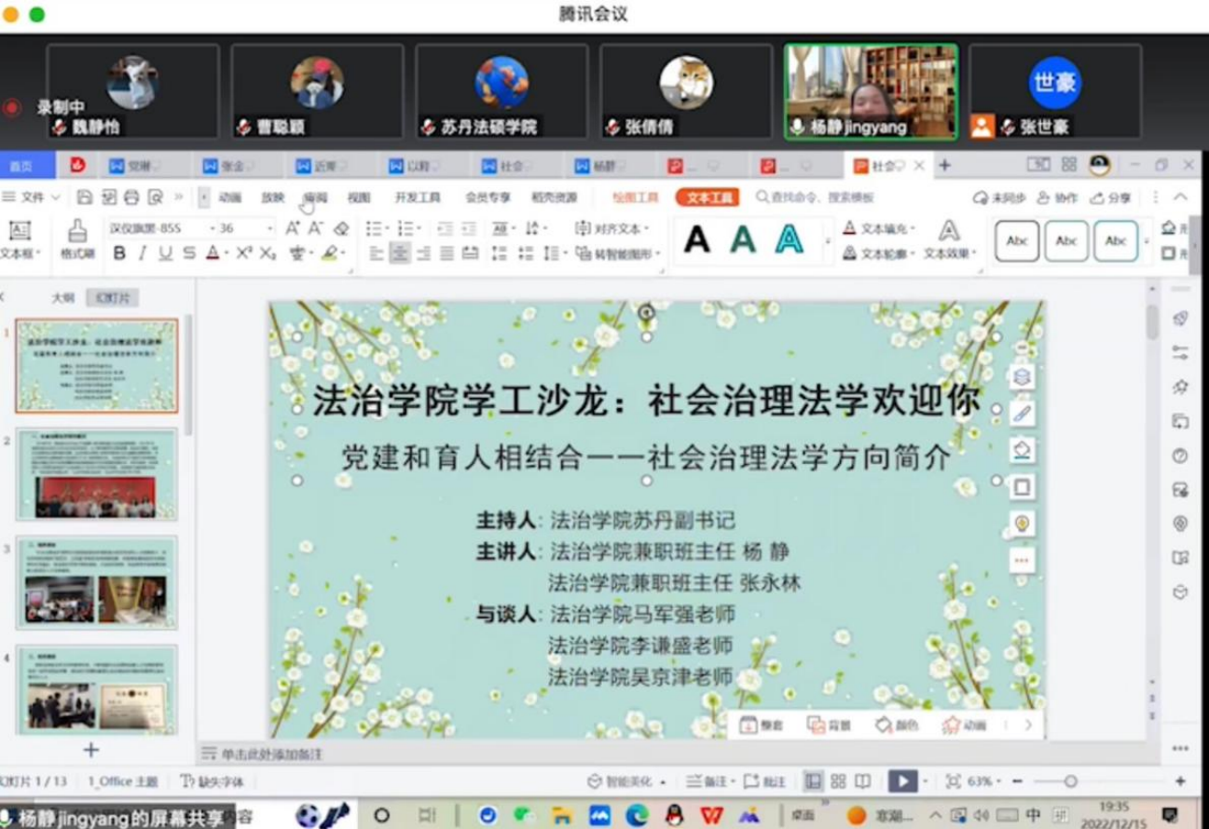Toggle bold formatting
The height and width of the screenshot is (829, 1209).
tap(119, 253)
